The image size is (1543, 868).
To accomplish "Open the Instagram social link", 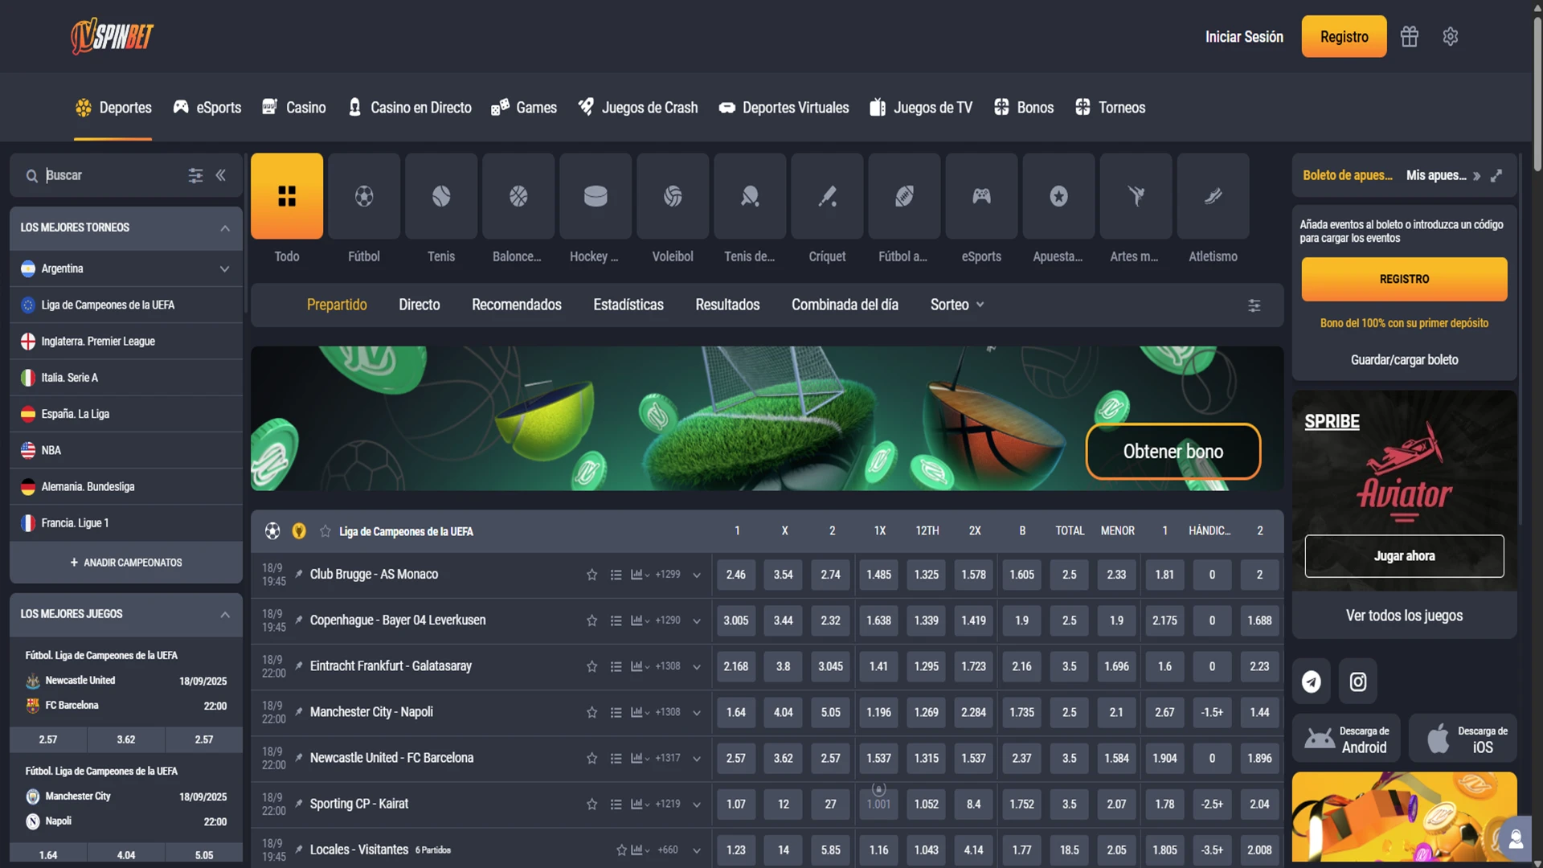I will (1358, 682).
